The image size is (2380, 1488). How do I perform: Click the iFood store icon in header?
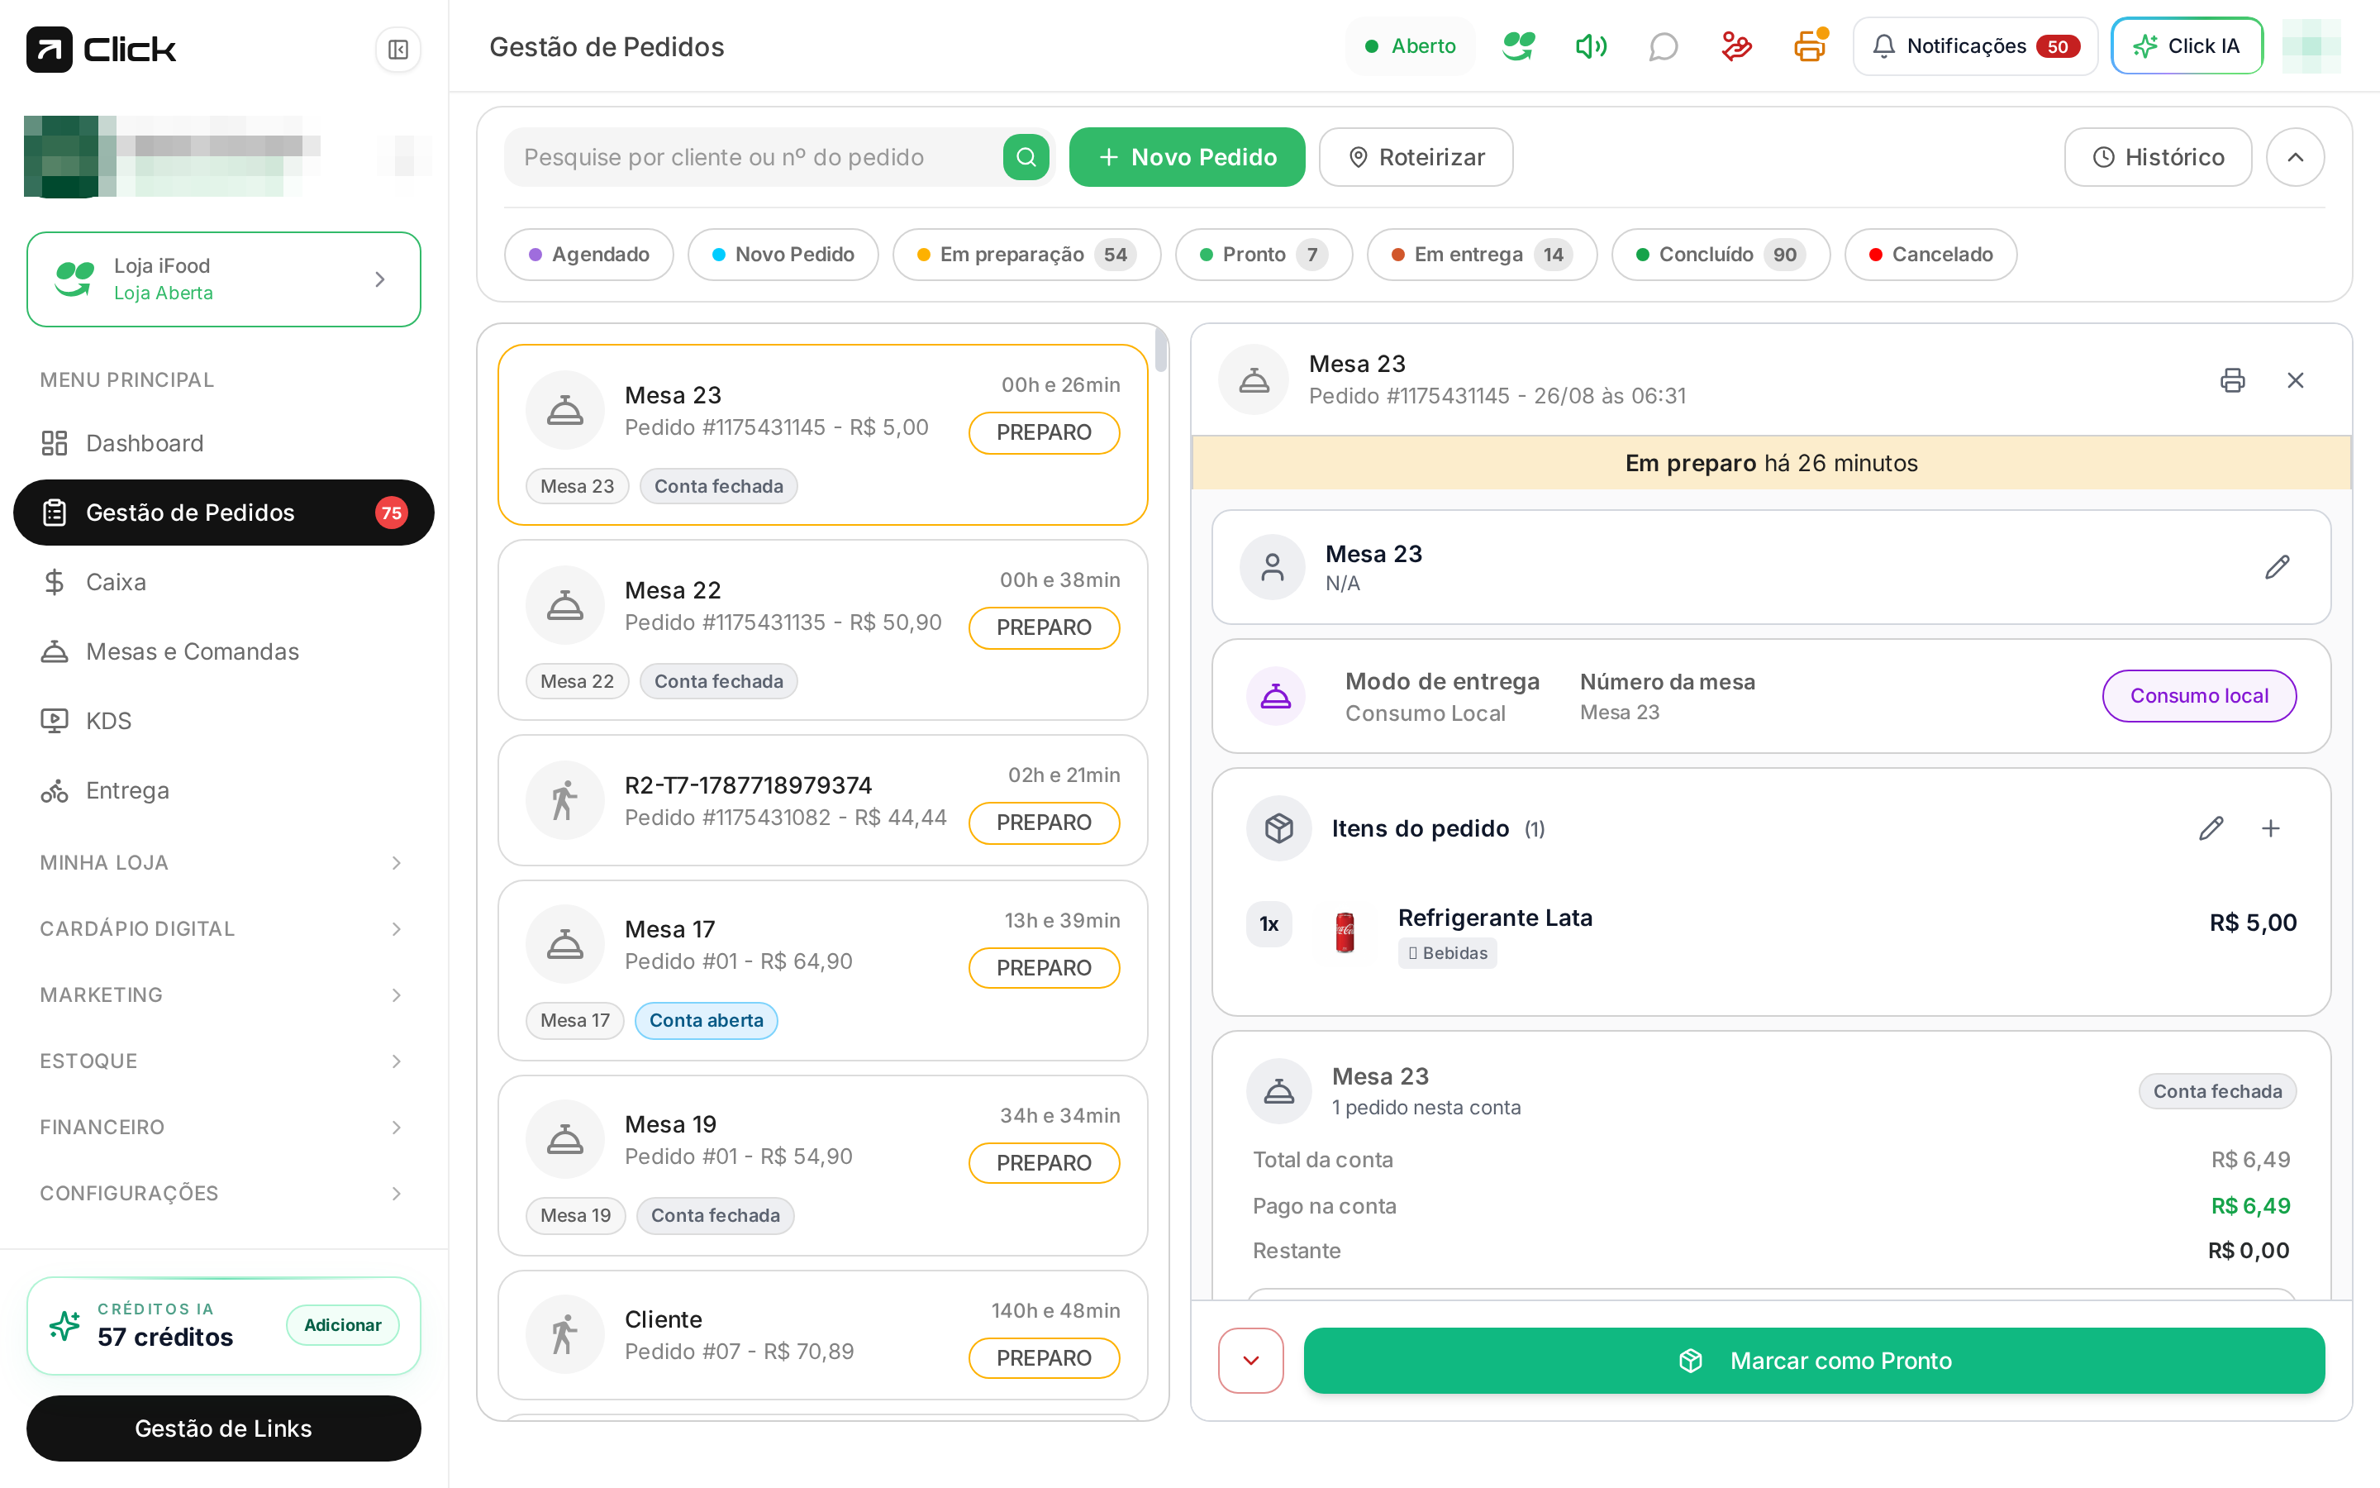click(1518, 46)
